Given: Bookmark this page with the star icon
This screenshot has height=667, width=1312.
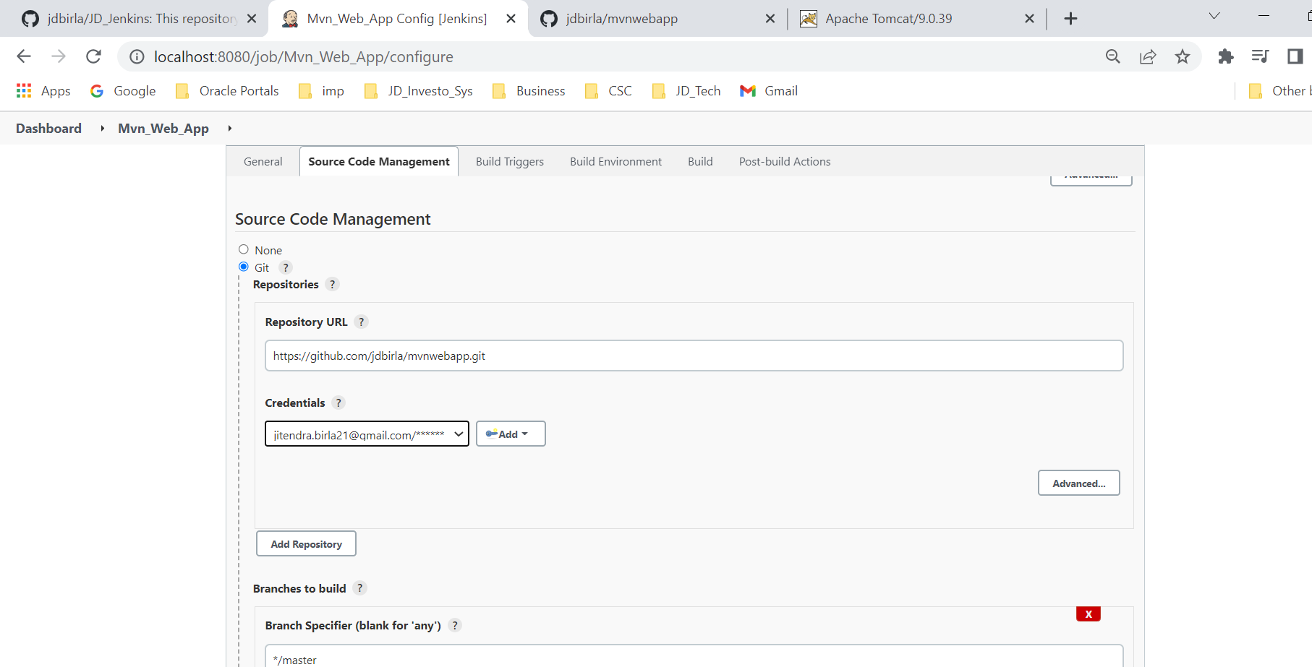Looking at the screenshot, I should [1183, 56].
